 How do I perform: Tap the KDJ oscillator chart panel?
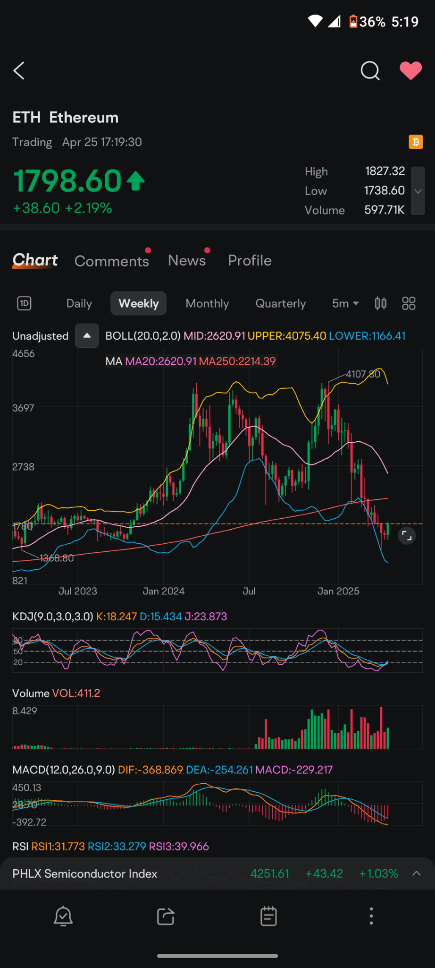click(217, 651)
